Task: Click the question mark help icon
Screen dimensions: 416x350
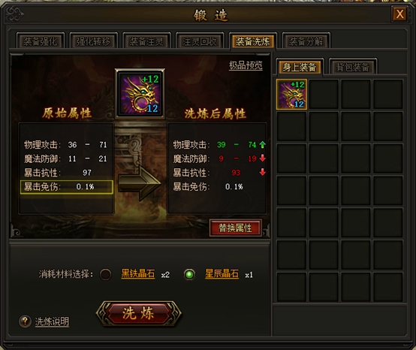Action: click(x=25, y=321)
